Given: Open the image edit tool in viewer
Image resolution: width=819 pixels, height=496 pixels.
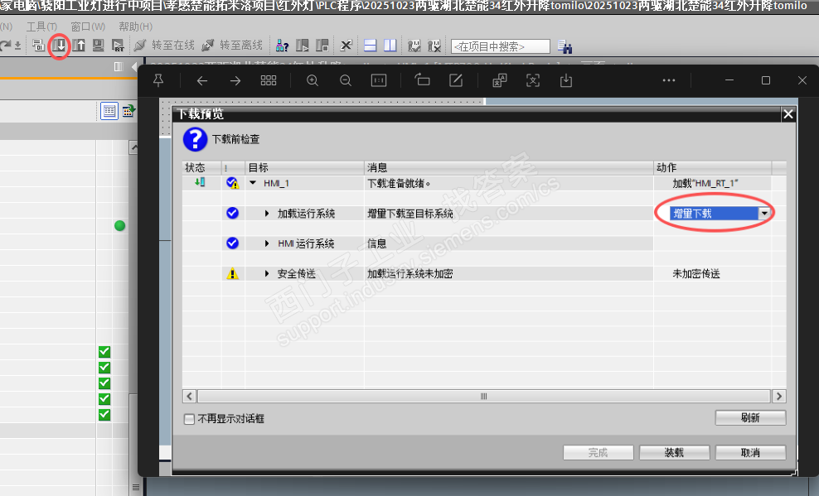Looking at the screenshot, I should 456,80.
